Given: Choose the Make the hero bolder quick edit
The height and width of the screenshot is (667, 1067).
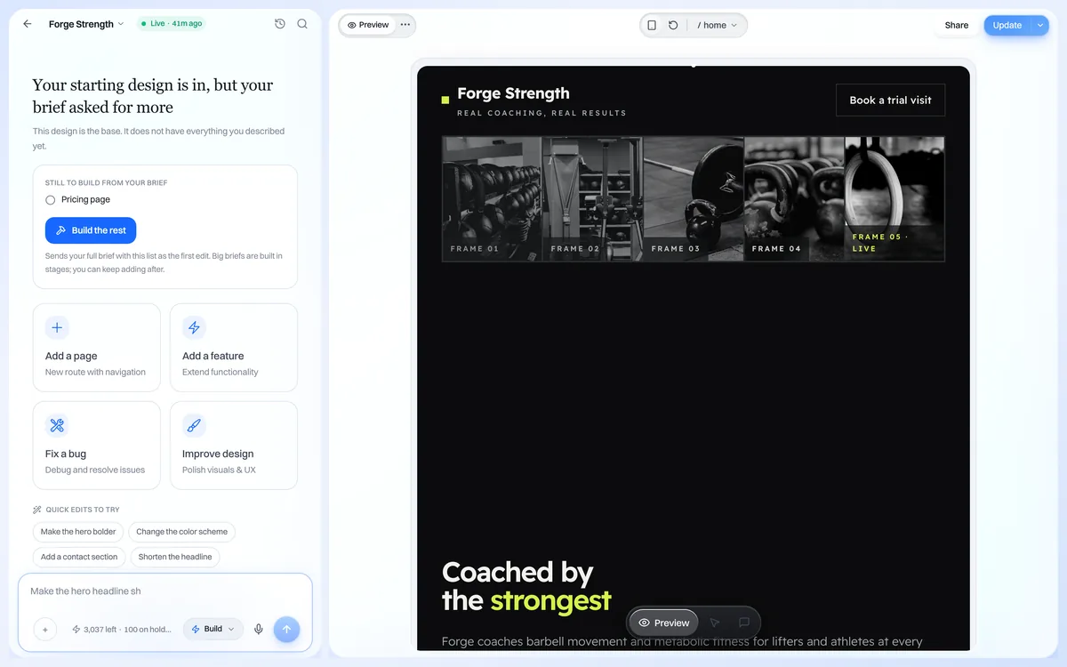Looking at the screenshot, I should click(x=78, y=532).
